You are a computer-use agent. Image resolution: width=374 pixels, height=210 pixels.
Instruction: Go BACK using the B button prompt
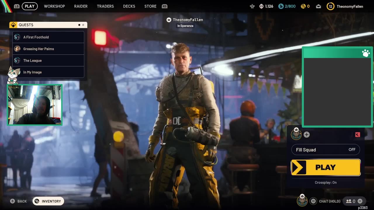pos(18,201)
